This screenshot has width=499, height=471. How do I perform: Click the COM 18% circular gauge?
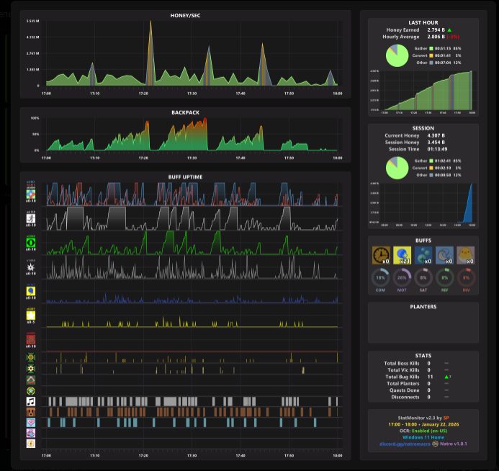tap(380, 278)
